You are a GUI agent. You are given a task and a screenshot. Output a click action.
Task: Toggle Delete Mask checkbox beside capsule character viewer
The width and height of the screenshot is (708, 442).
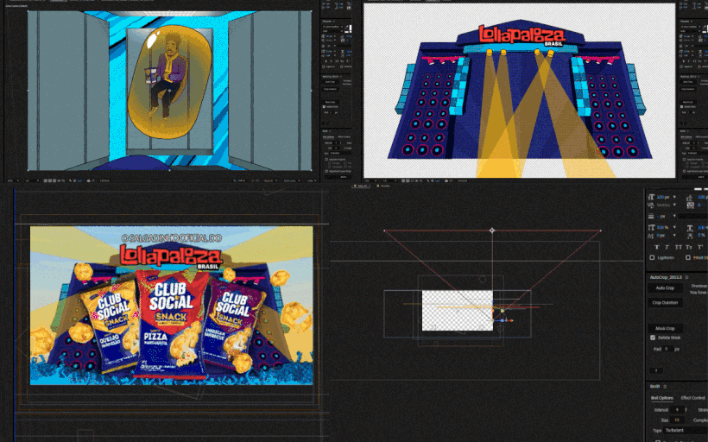(x=324, y=107)
